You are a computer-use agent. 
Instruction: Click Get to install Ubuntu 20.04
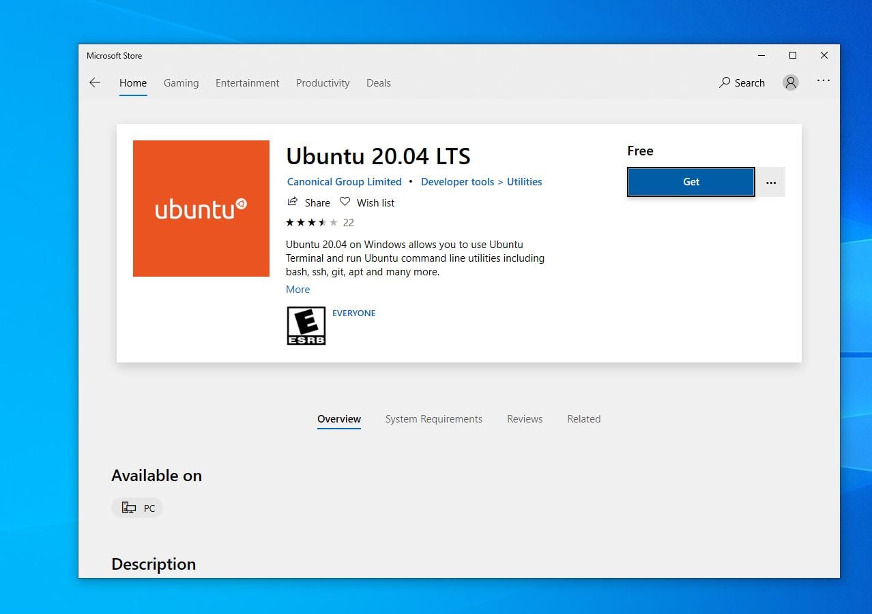pos(691,182)
